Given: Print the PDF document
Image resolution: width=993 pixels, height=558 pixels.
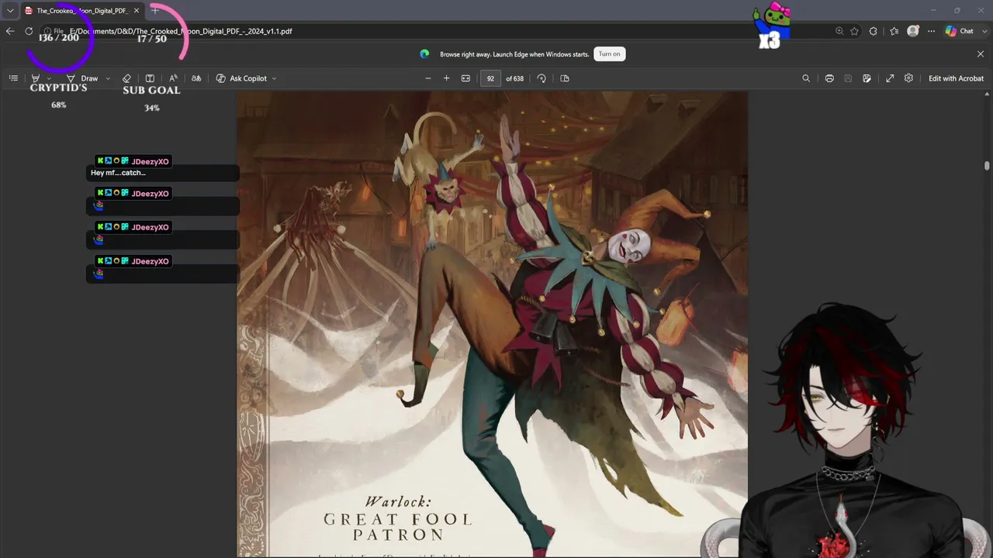Looking at the screenshot, I should click(x=829, y=78).
